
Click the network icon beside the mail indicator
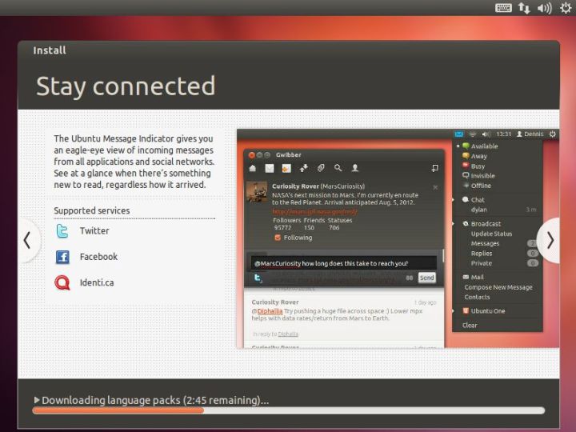(x=473, y=134)
